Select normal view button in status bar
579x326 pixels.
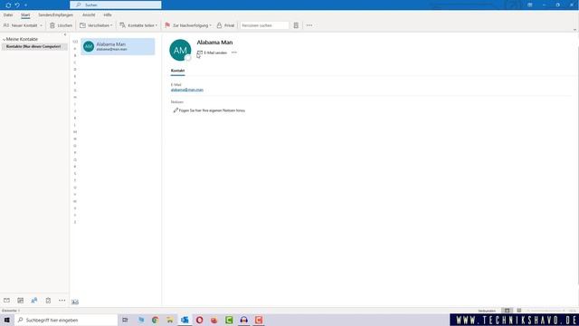tap(507, 311)
